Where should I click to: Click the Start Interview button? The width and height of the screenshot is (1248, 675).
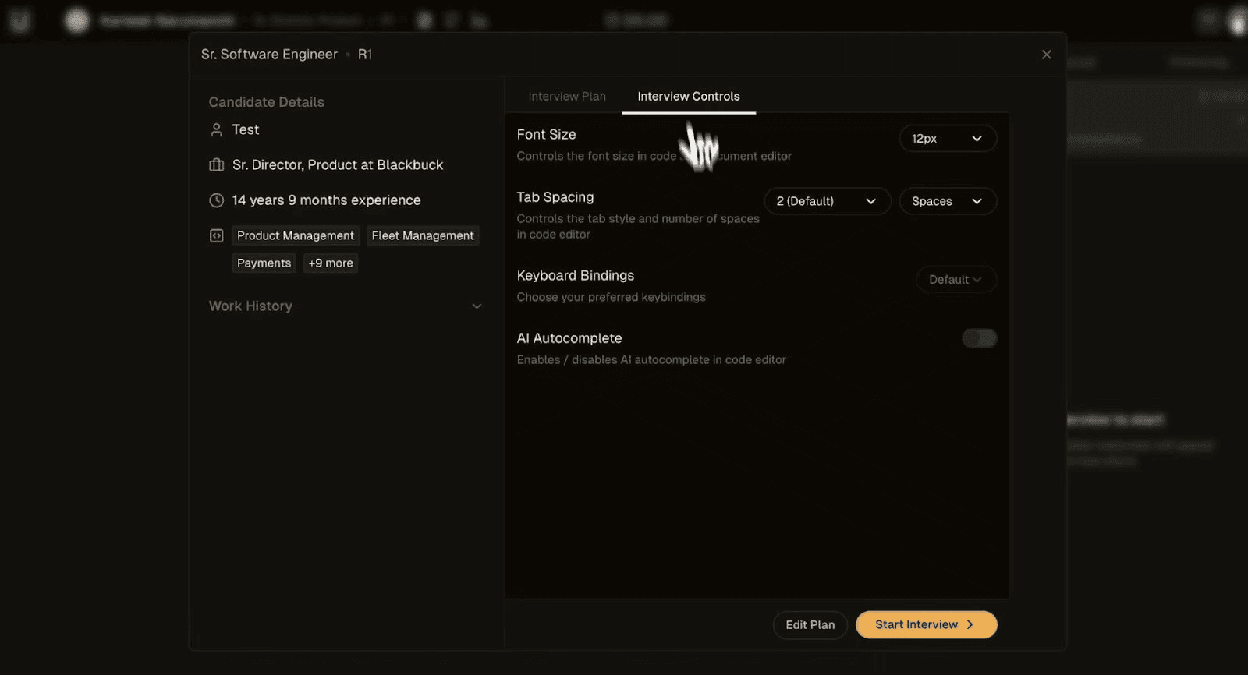point(926,624)
